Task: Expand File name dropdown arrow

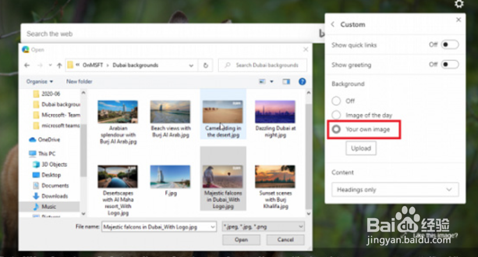Action: click(213, 227)
